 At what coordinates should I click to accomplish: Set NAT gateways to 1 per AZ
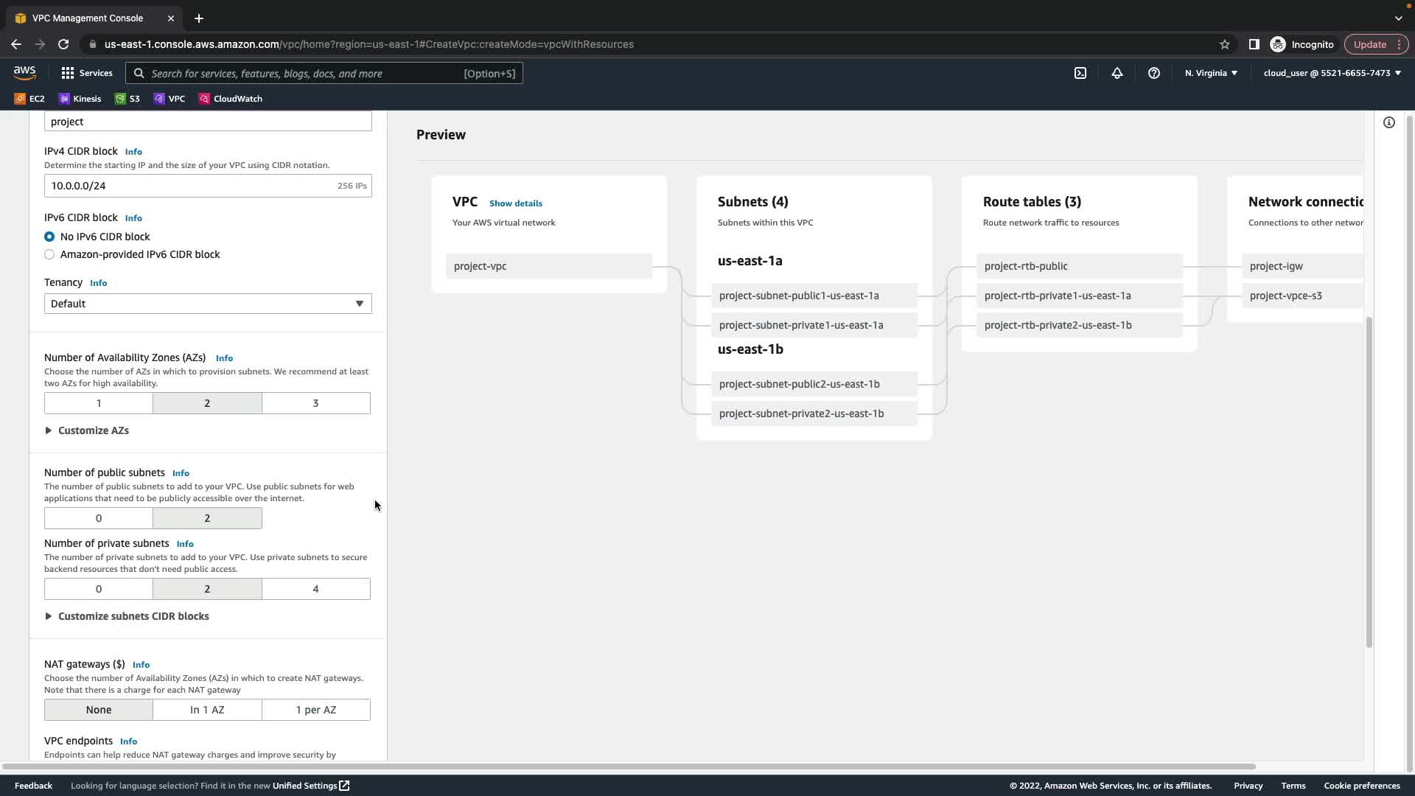[x=315, y=710]
